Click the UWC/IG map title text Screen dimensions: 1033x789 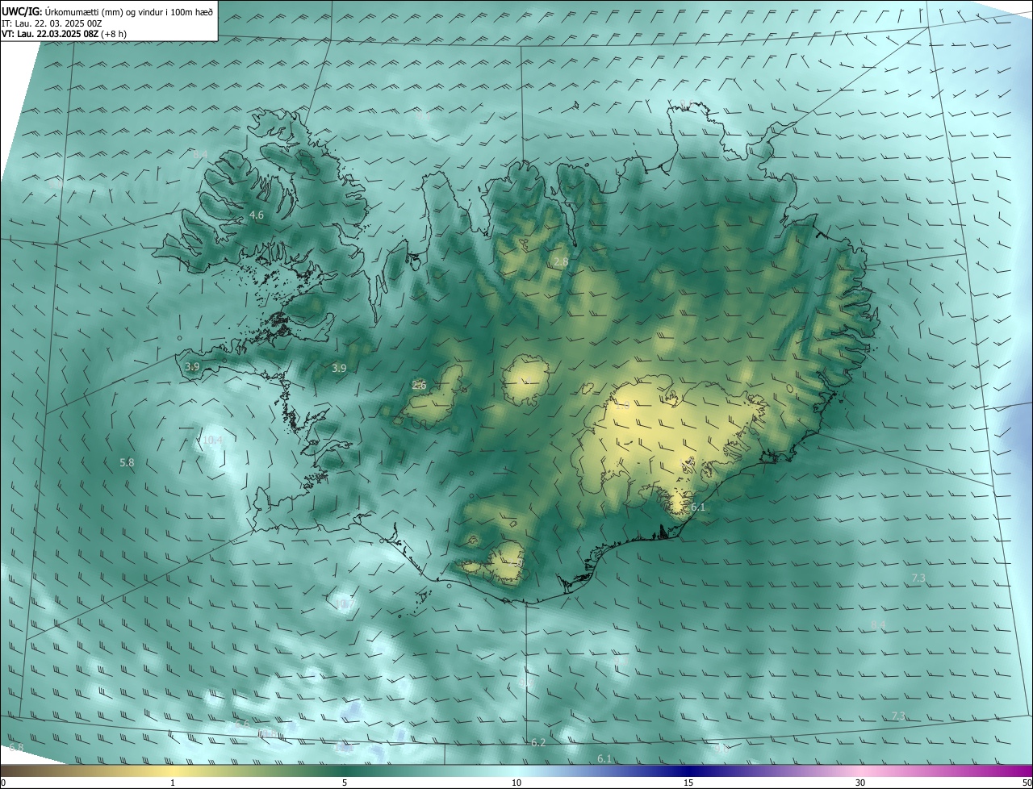pos(108,11)
